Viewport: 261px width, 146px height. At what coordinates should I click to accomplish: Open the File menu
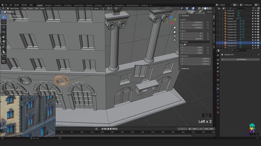pos(6,5)
